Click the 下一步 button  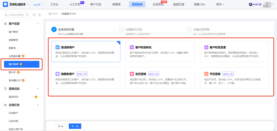pos(75,126)
